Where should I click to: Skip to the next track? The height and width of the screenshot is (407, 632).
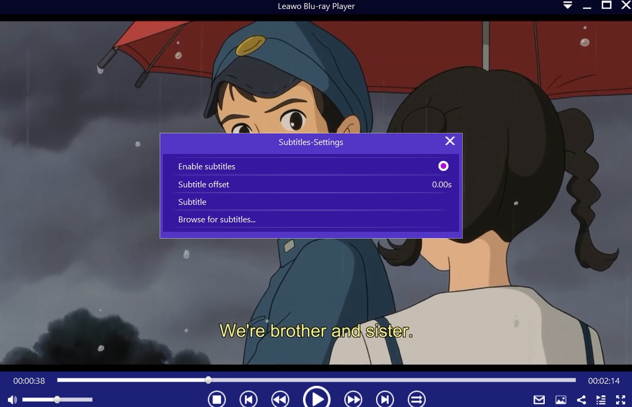tap(385, 399)
